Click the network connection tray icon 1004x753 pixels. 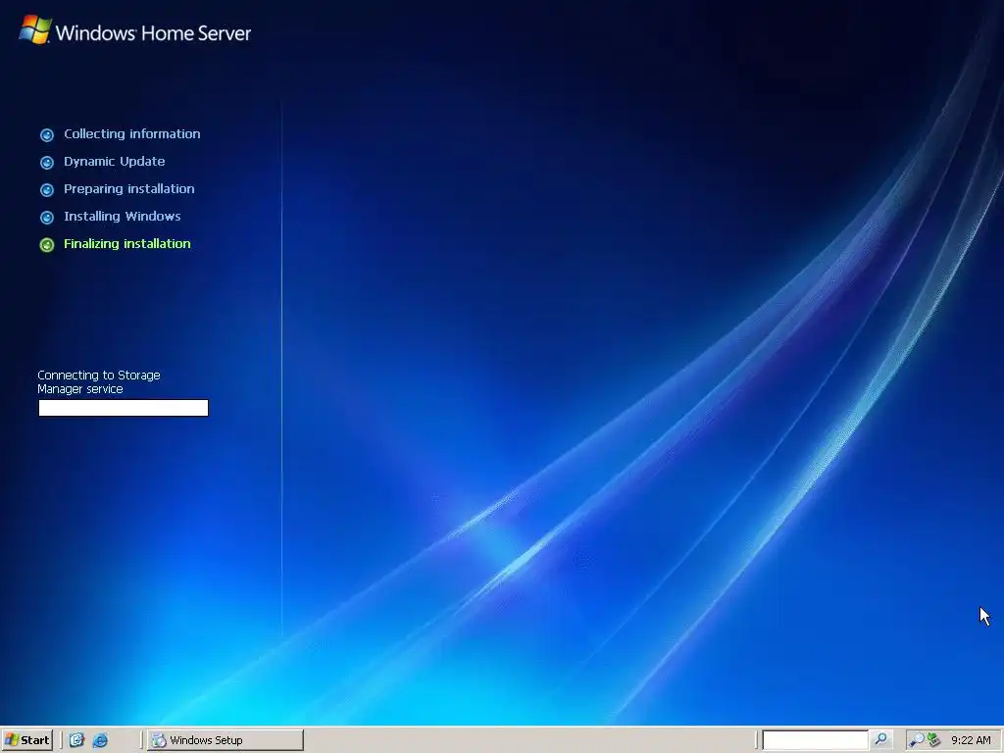933,740
